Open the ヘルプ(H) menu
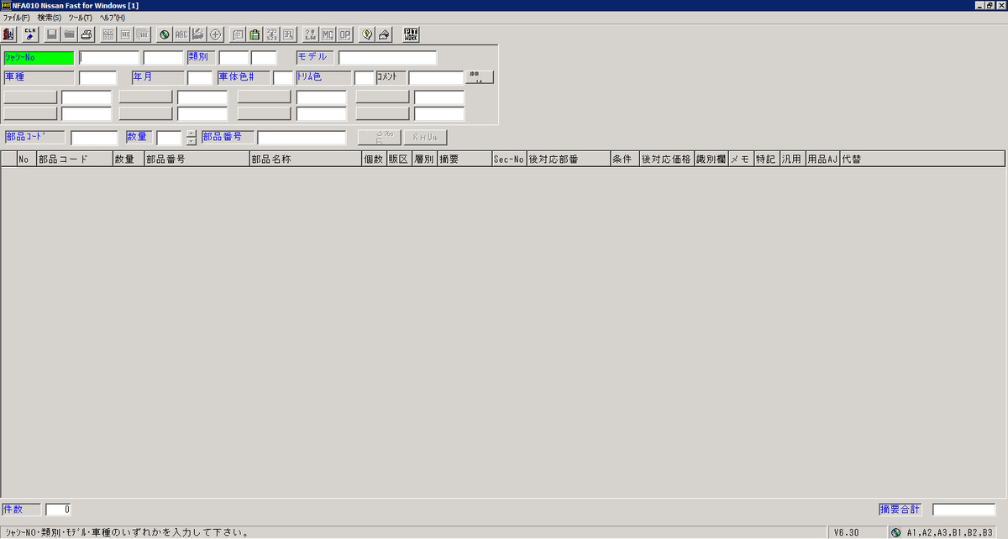 [x=113, y=18]
